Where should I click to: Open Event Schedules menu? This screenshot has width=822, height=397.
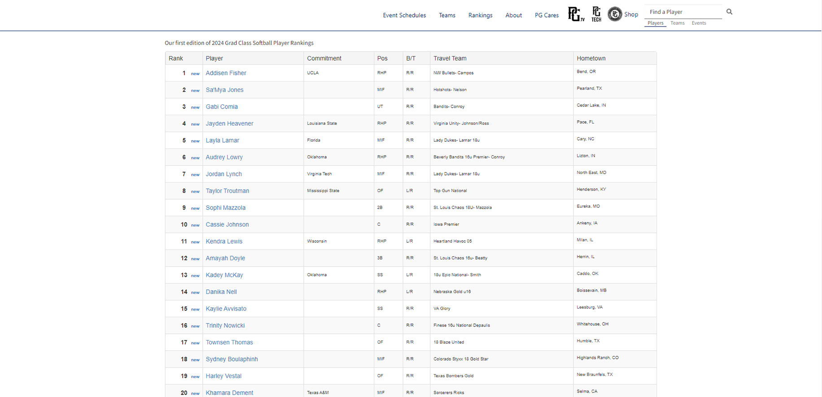click(404, 15)
